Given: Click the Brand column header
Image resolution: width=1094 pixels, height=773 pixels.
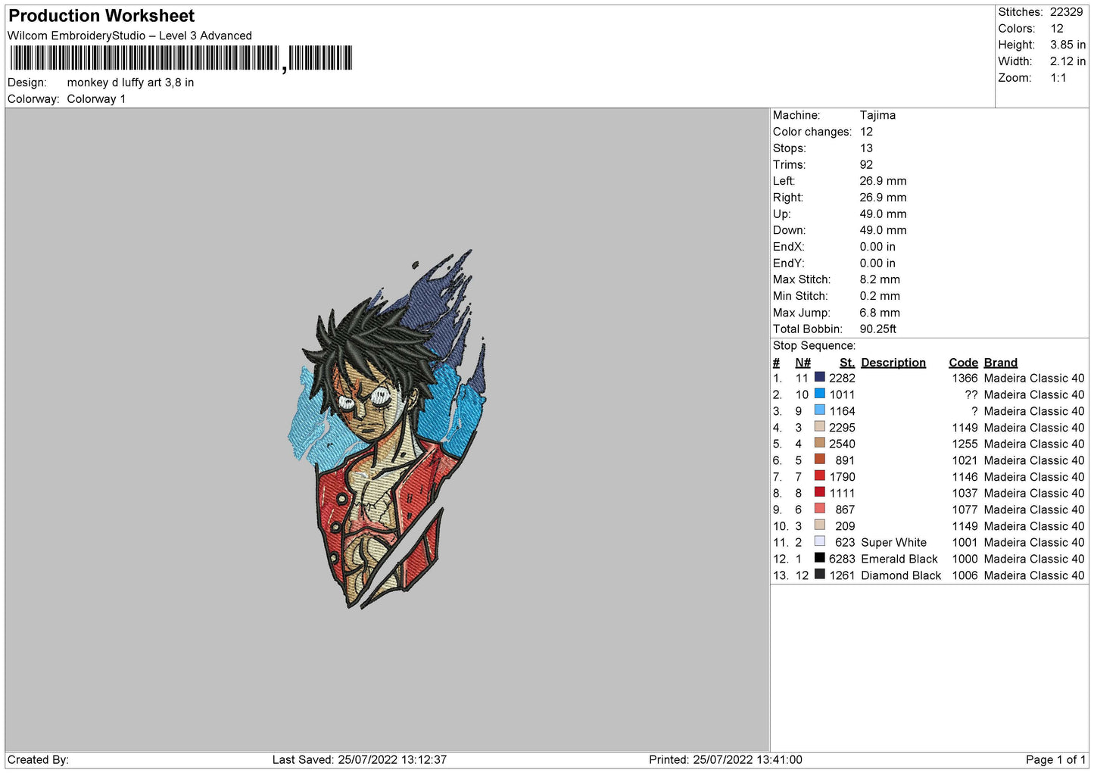Looking at the screenshot, I should (1000, 363).
